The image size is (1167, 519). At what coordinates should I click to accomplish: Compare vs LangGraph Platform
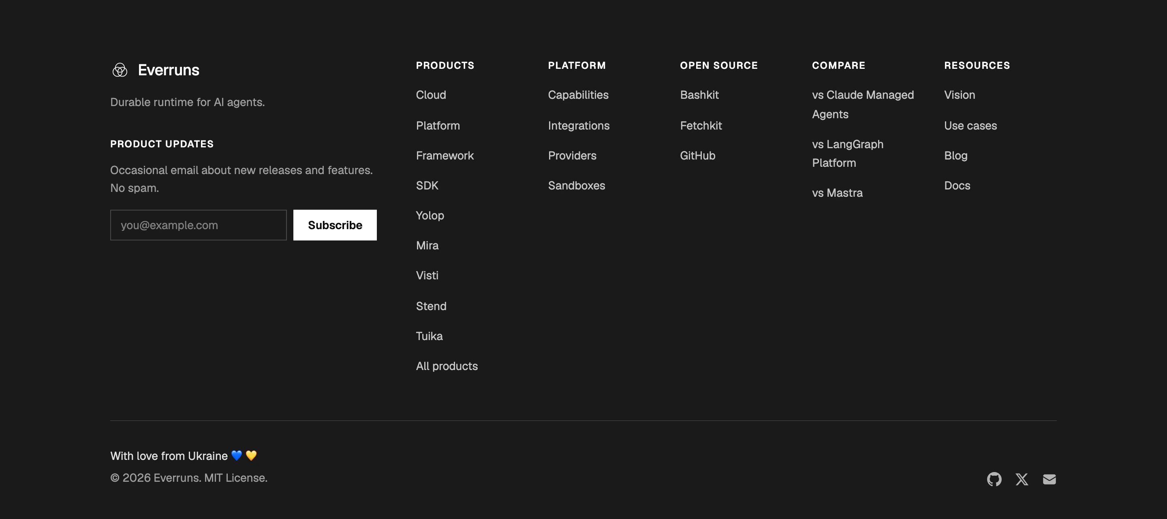pyautogui.click(x=847, y=153)
